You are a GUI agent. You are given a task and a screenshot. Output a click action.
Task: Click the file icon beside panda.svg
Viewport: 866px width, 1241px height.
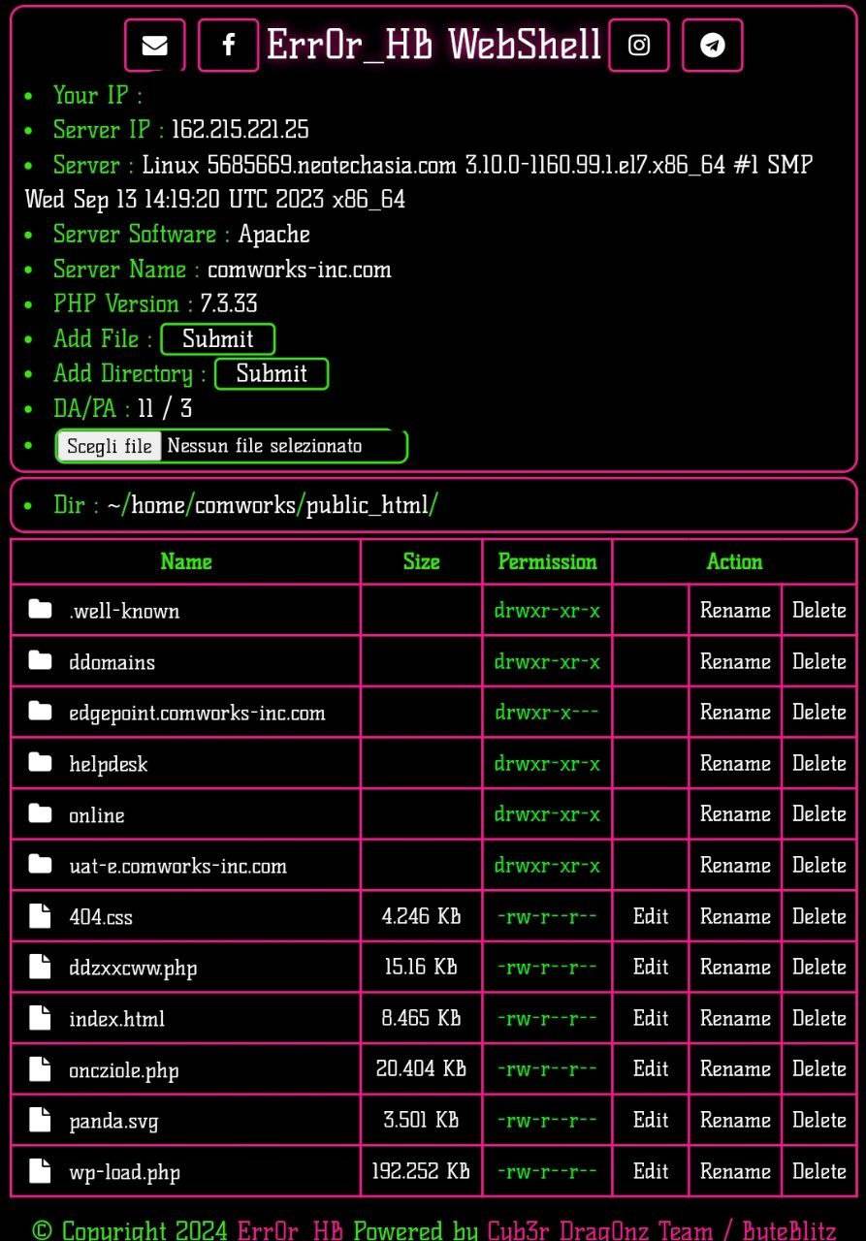tap(40, 1121)
